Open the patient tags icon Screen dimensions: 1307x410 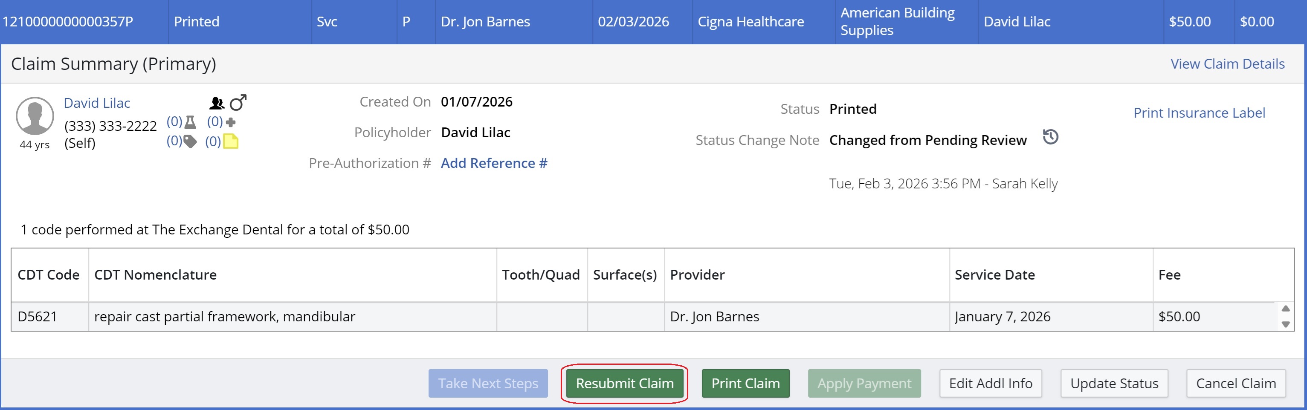(x=190, y=141)
